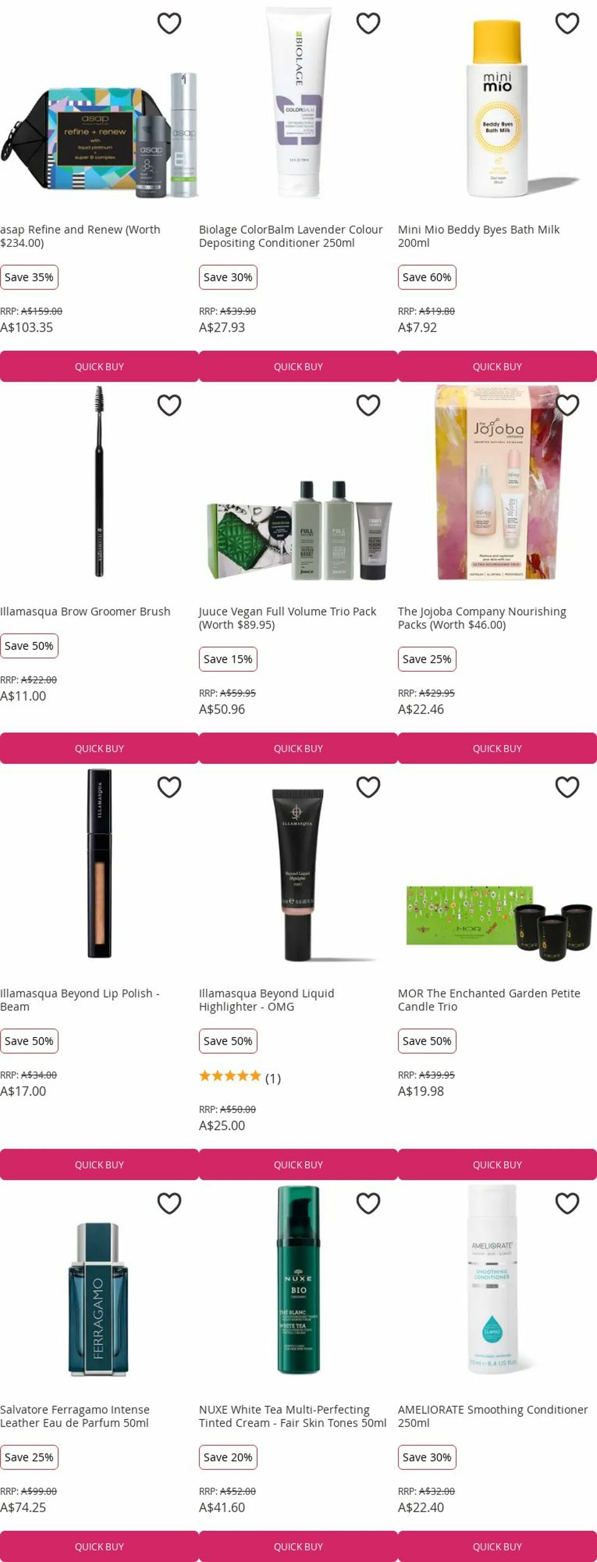The height and width of the screenshot is (1562, 597).
Task: Toggle wishlist heart on Jojoba Company pack
Action: pos(567,405)
